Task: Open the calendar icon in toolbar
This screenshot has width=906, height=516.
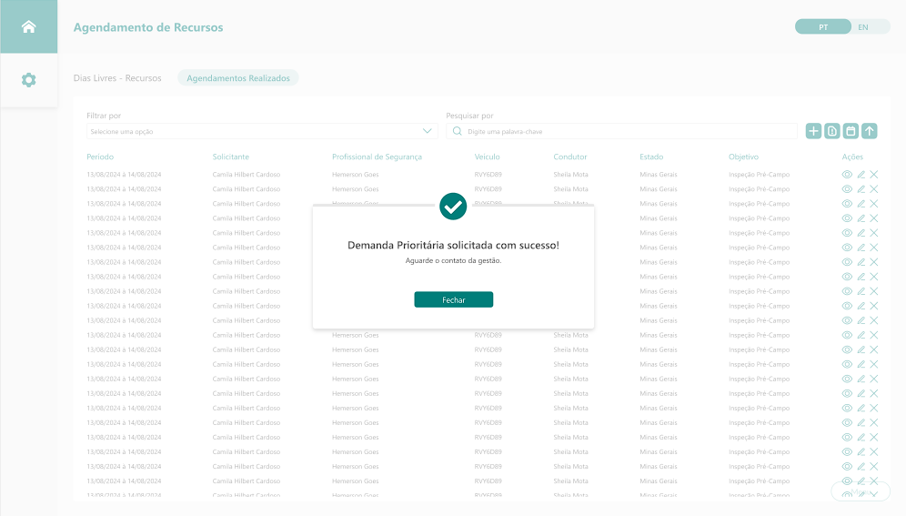Action: pos(851,131)
